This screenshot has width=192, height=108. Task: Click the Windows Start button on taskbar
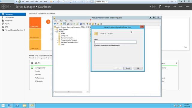[x=3, y=106]
